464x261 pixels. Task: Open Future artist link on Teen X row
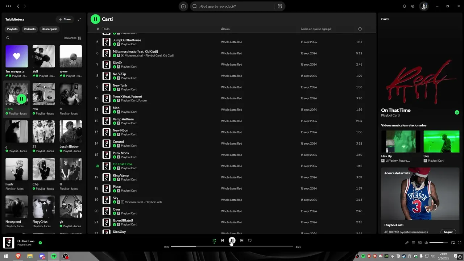[x=142, y=100]
